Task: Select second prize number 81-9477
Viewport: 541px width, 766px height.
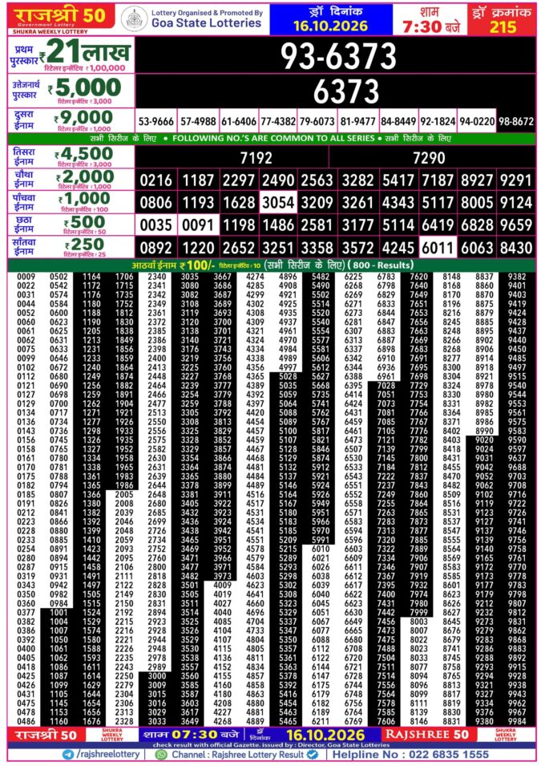Action: [x=358, y=121]
